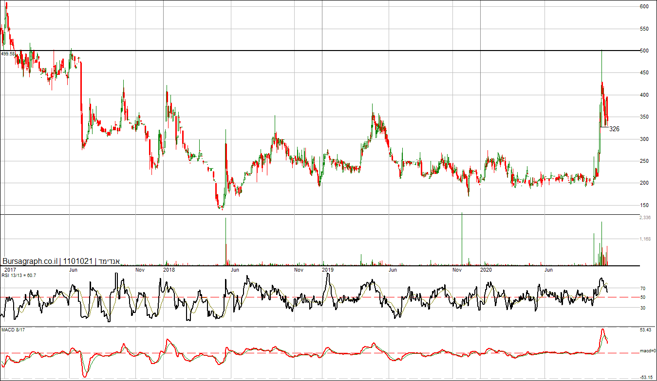Screen dimensions: 657x381
Task: Select the 2020 year label
Action: (x=486, y=269)
